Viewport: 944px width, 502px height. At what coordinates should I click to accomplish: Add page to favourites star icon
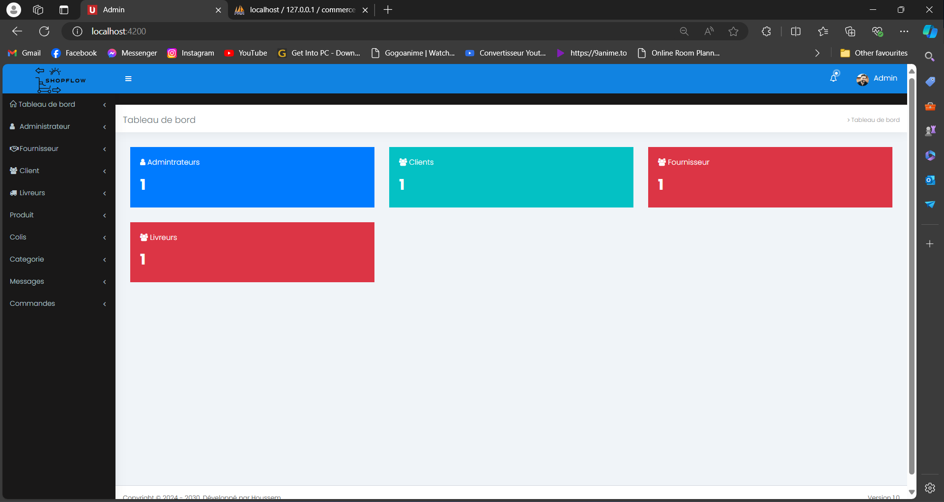(733, 31)
